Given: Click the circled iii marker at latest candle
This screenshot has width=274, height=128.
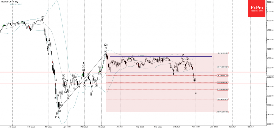Looking at the screenshot, I should click(x=195, y=80).
